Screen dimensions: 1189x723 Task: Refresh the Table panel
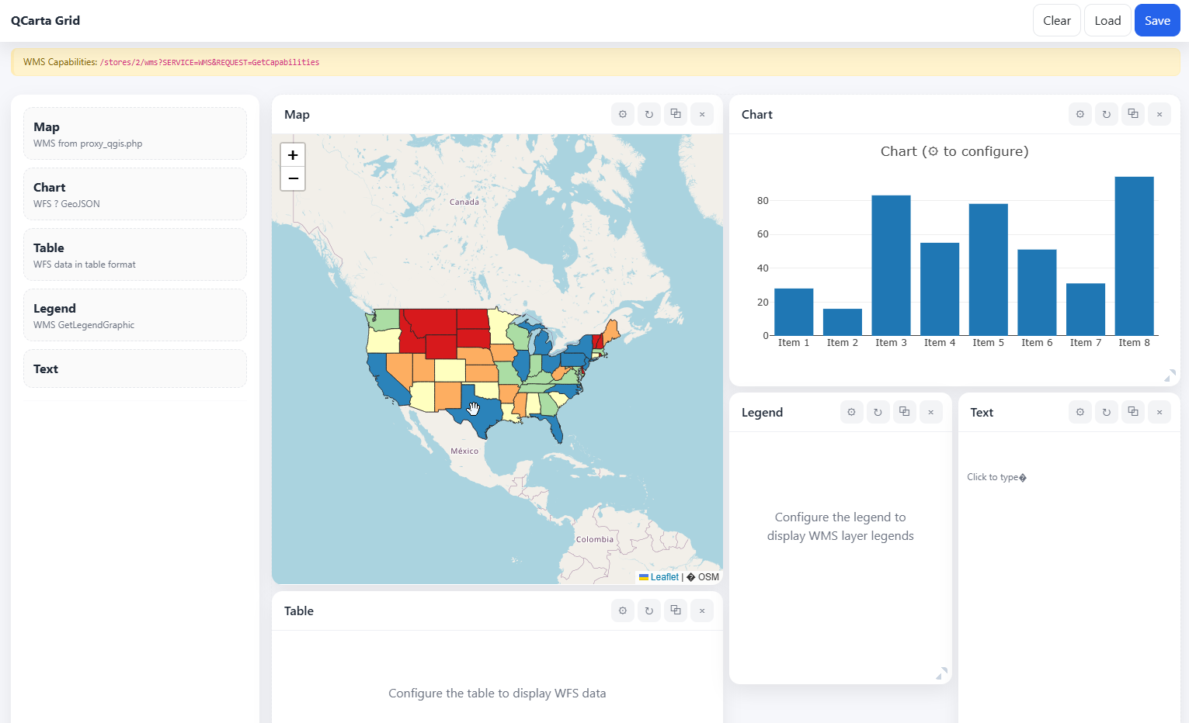(x=649, y=611)
